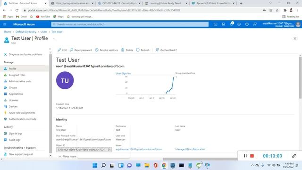Switch to the Test User - Microsoft Azure tab
Viewport: 302px width, 170px height.
click(25, 3)
